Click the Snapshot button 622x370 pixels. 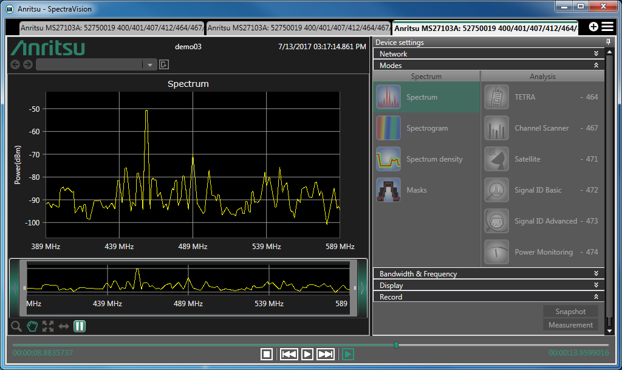570,312
